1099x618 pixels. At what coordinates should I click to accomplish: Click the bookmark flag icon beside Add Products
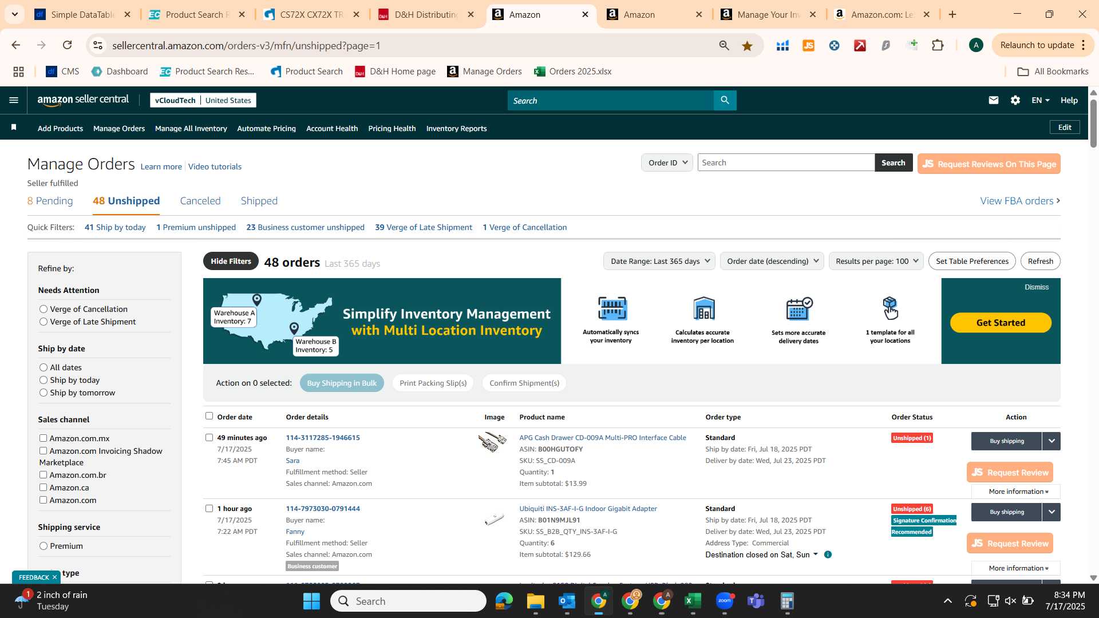point(14,128)
